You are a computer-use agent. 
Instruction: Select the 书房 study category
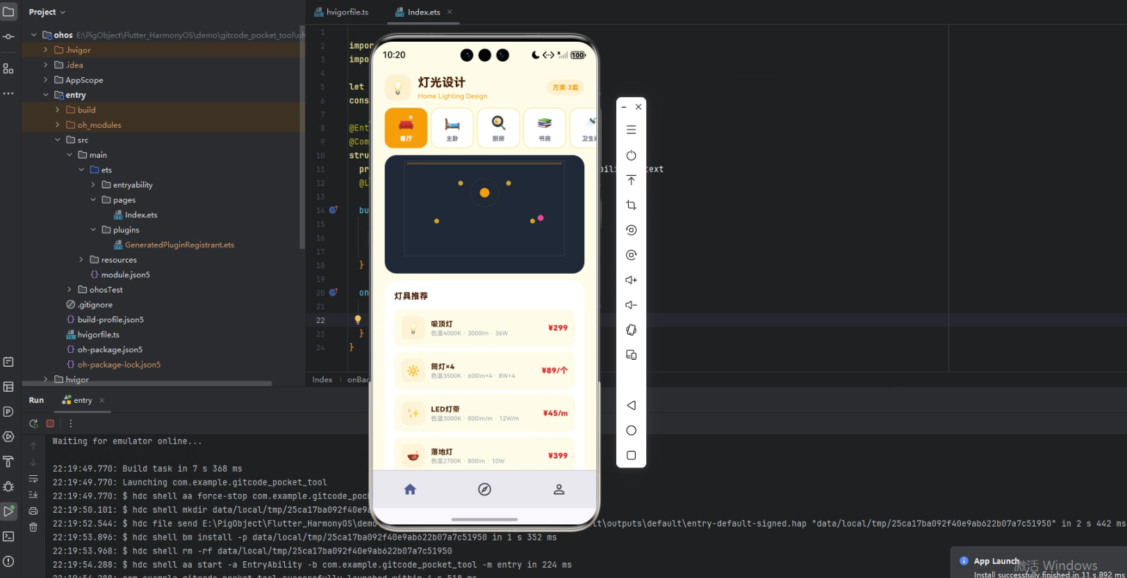coord(545,128)
